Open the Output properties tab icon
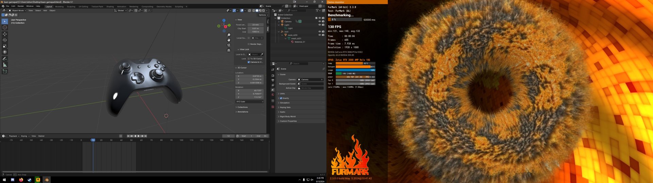Viewport: 653px width, 183px height. (273, 80)
